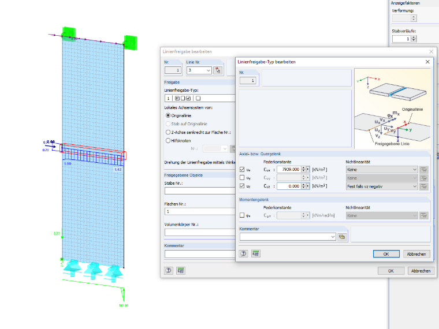Click the Flächen Nr. input field
The height and width of the screenshot is (329, 439).
point(200,211)
